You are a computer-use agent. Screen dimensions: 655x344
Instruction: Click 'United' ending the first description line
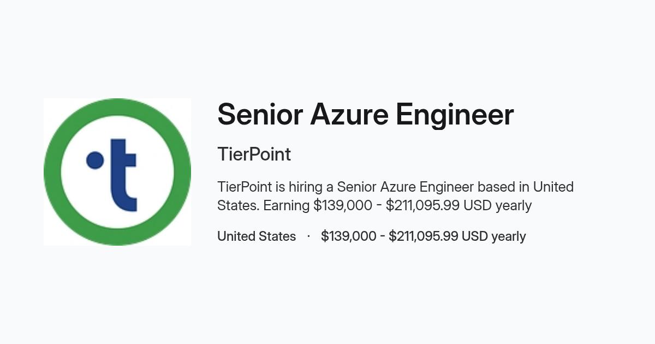[x=553, y=187]
